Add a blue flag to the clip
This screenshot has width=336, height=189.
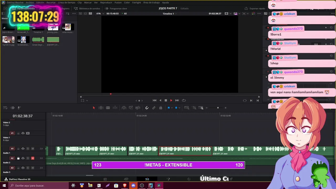click(169, 108)
